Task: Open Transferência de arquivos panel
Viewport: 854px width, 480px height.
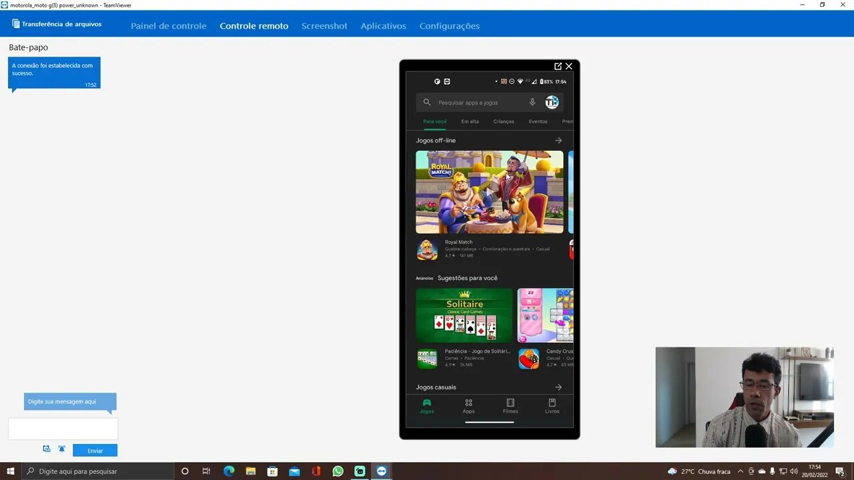Action: 57,24
